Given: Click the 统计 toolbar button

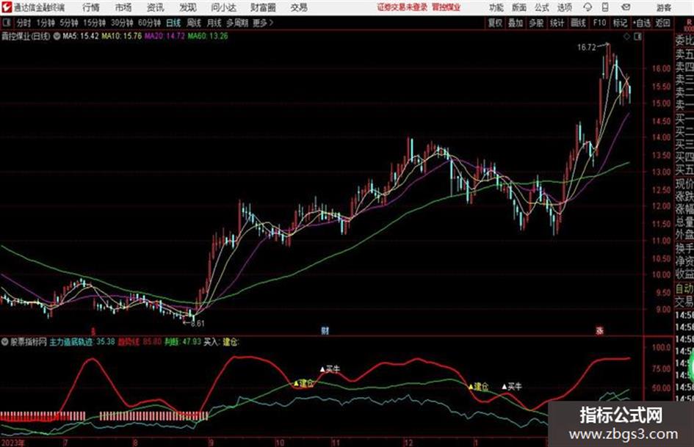Looking at the screenshot, I should point(557,23).
